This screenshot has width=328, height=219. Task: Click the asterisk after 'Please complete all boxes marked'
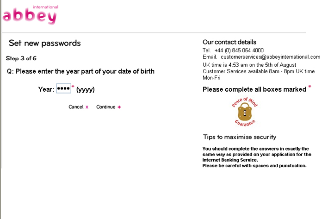coord(309,87)
